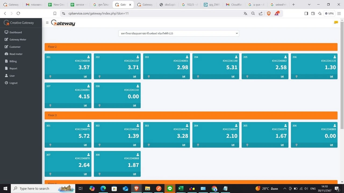
Task: Open Excel from the taskbar
Action: click(181, 188)
